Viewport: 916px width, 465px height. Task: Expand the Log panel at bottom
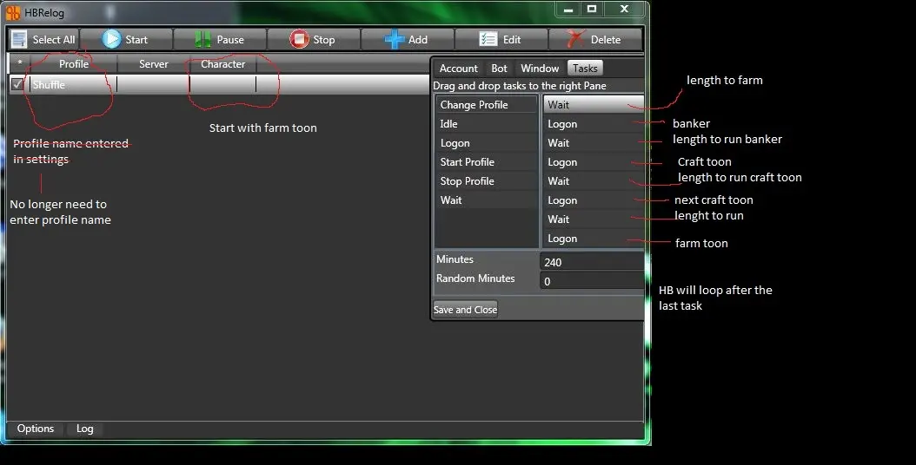[84, 429]
